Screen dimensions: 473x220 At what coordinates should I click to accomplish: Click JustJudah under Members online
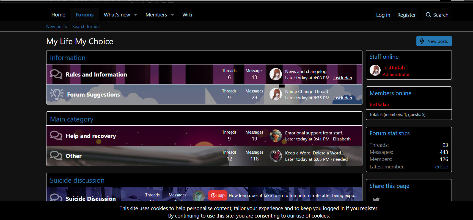point(379,104)
